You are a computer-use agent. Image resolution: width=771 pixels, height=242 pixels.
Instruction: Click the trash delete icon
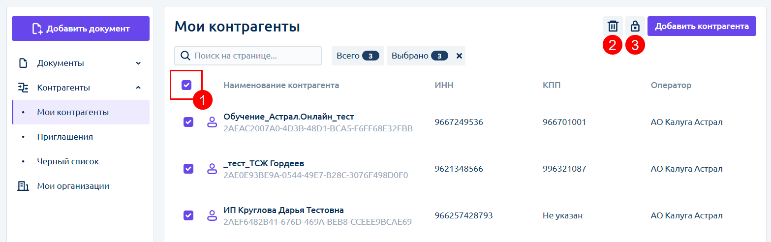point(613,26)
